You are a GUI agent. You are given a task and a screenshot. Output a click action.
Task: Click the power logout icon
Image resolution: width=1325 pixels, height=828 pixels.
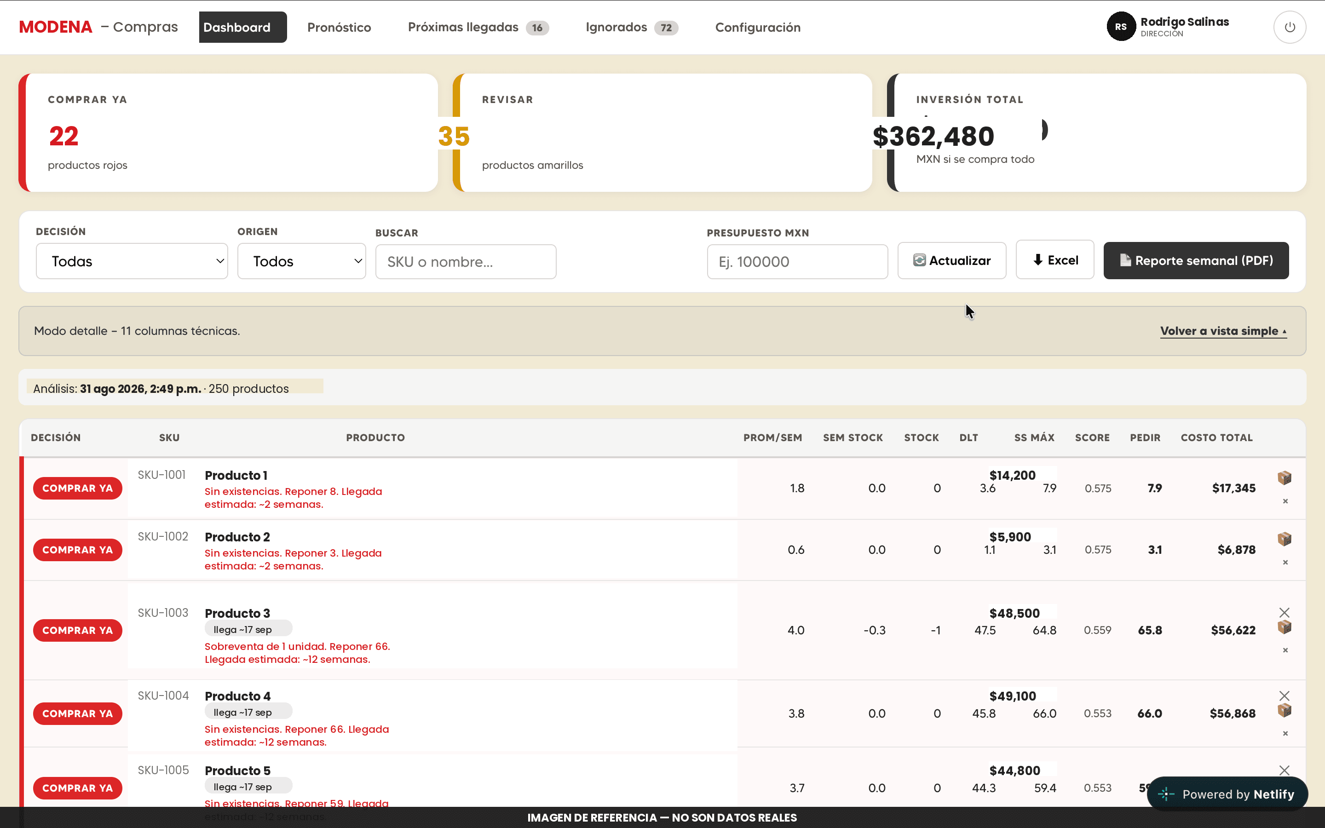[x=1290, y=27]
